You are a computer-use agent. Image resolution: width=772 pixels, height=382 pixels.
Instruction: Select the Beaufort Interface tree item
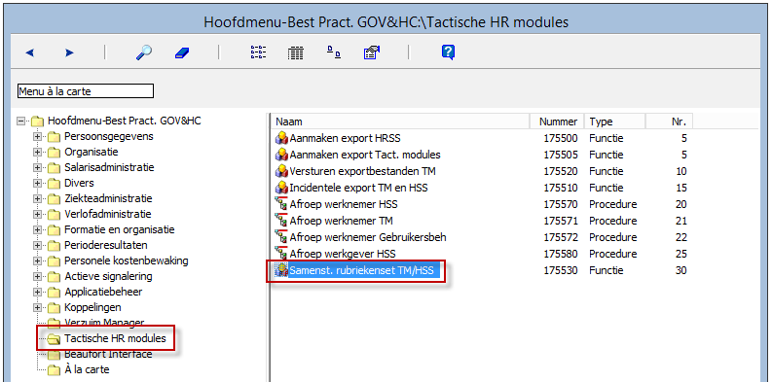pos(108,355)
